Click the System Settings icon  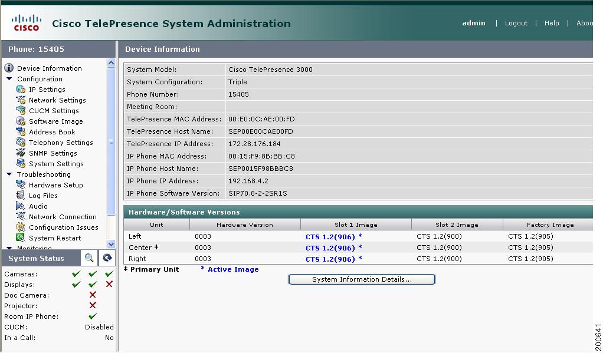coord(21,164)
